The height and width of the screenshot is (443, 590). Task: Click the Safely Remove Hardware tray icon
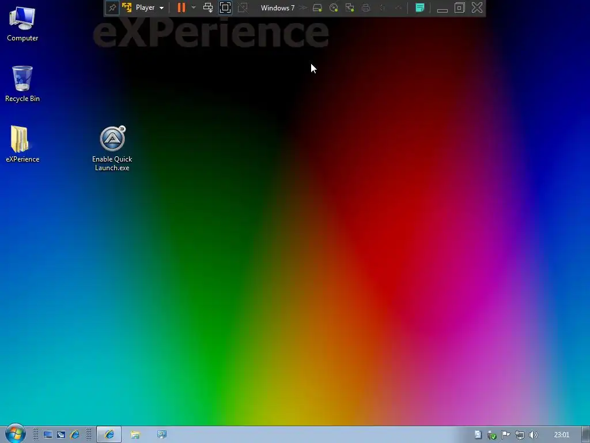(491, 435)
